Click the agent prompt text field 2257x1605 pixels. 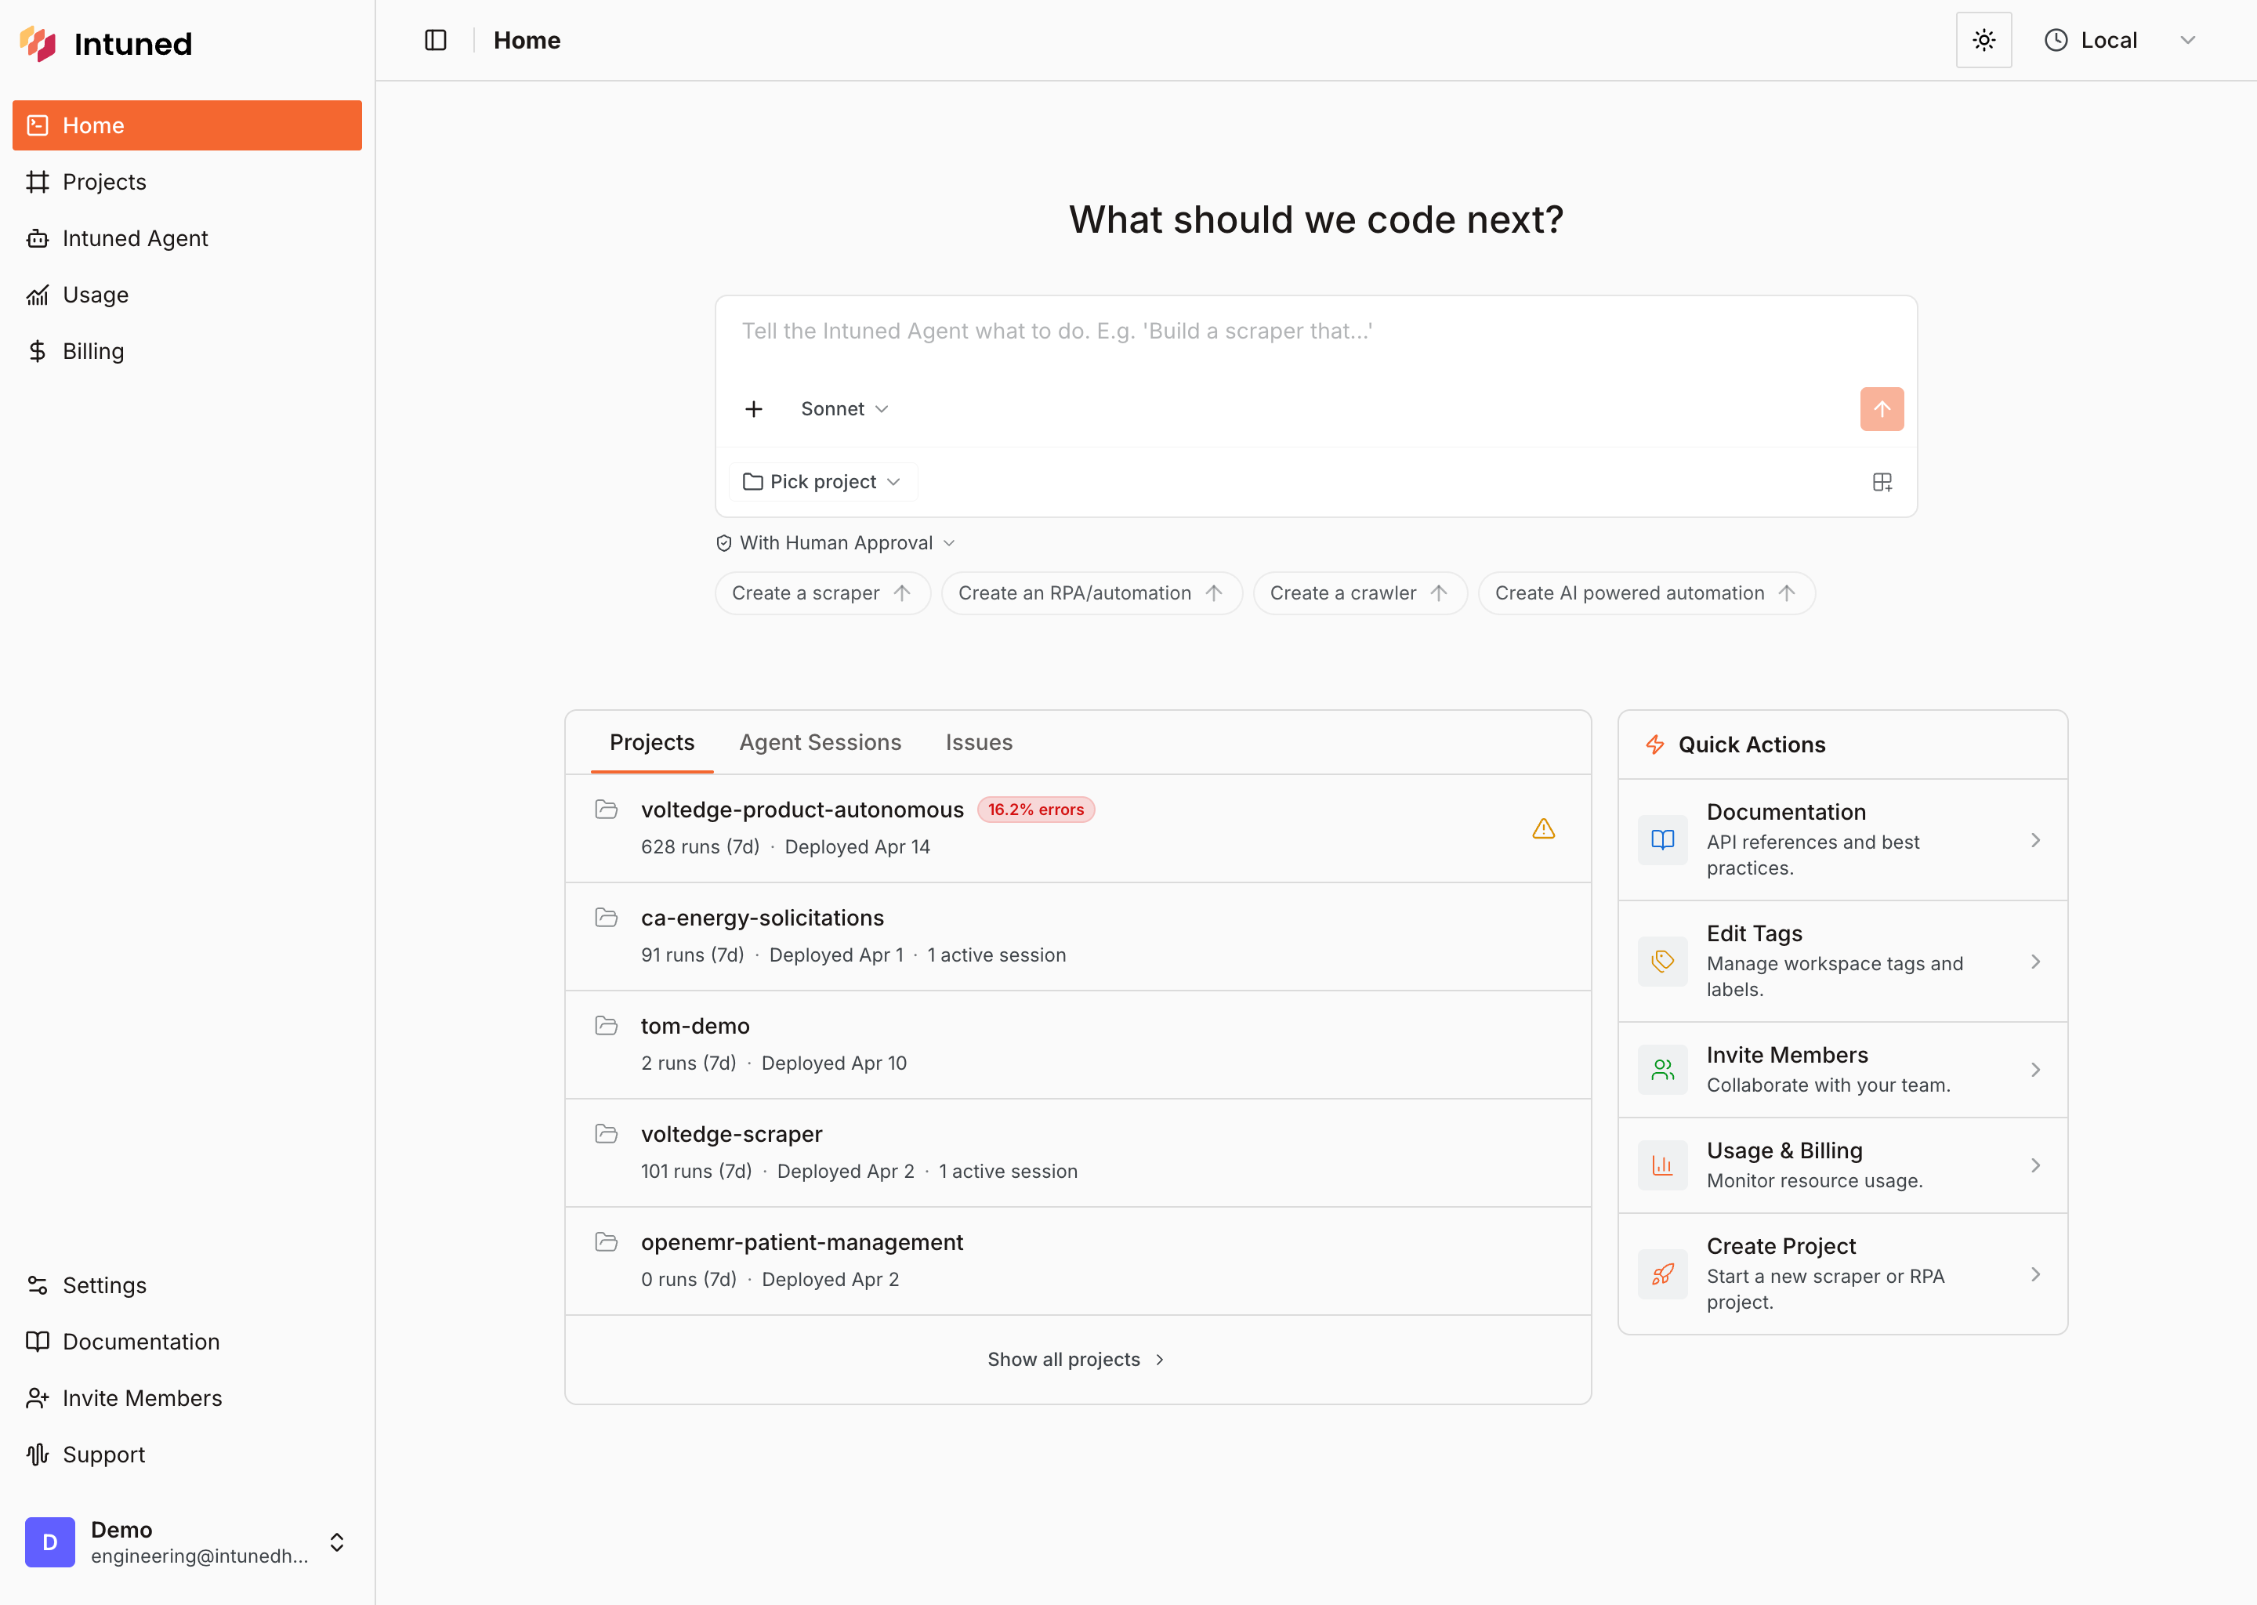[x=1314, y=332]
